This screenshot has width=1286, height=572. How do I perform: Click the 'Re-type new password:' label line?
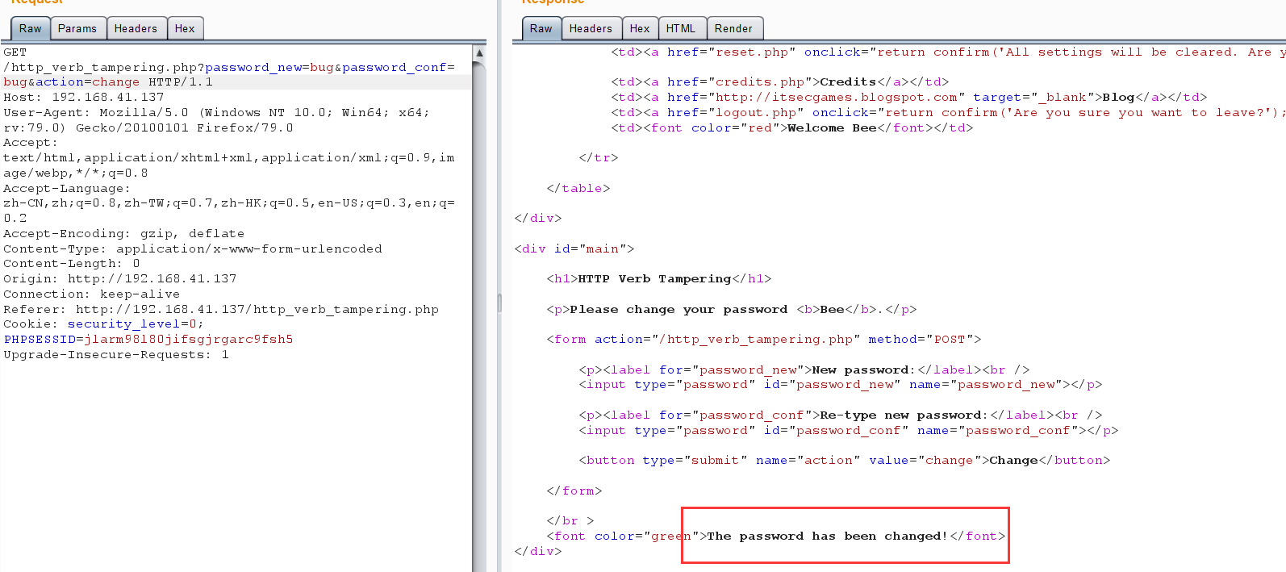pos(841,415)
